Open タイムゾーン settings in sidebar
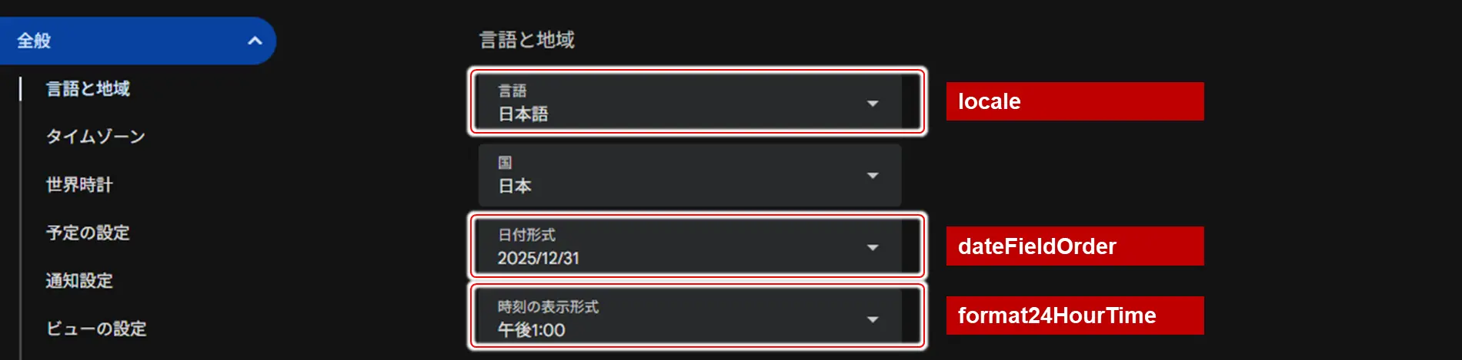This screenshot has width=1462, height=360. click(95, 137)
